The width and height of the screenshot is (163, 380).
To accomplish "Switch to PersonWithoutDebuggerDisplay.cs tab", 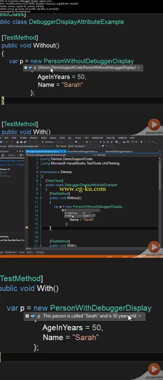I will [82, 151].
